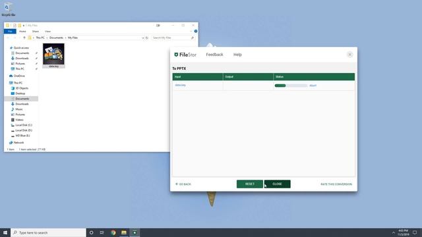Screen dimensions: 422x237
Task: Select Documents in the address breadcrumb
Action: click(56, 38)
